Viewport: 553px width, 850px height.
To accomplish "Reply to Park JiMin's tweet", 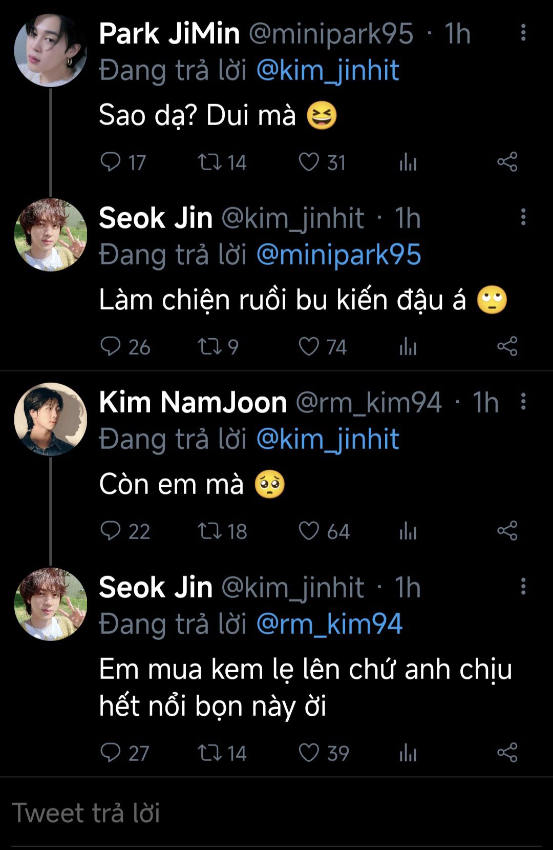I will tap(110, 162).
